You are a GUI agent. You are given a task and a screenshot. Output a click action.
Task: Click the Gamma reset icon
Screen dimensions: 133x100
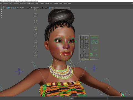tap(44, 8)
